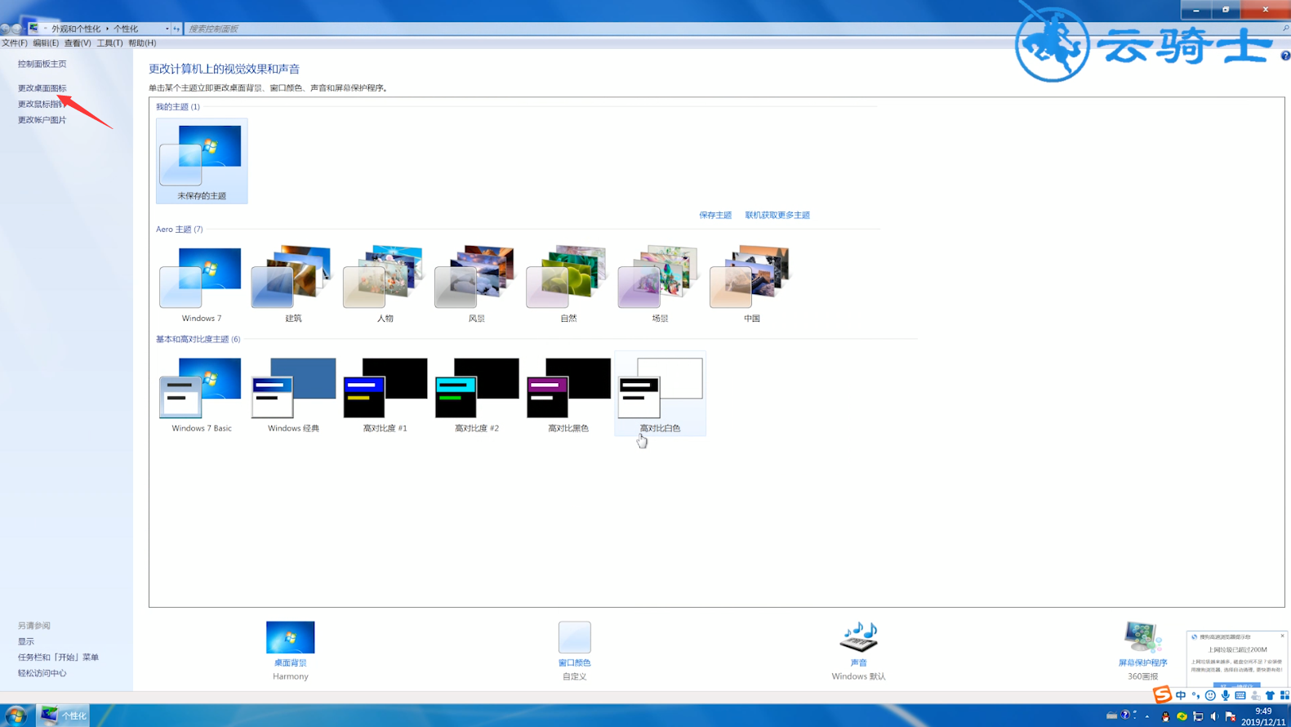The image size is (1291, 727).
Task: Open Sogou toolbox grid icon
Action: (1284, 695)
